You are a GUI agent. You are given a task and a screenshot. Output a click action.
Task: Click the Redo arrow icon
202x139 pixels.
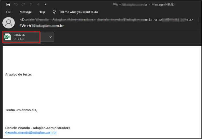[23, 4]
